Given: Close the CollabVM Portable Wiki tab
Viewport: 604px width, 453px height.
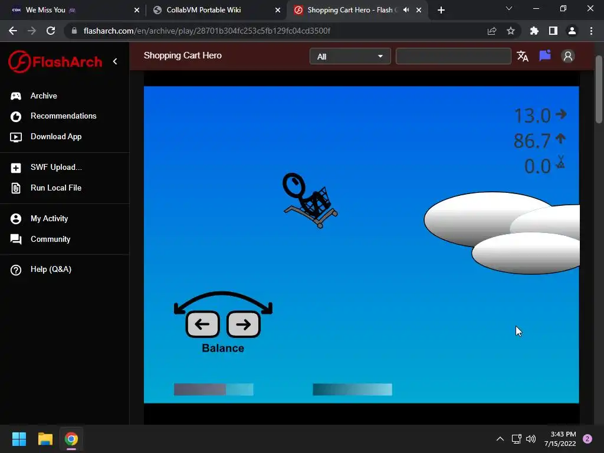Looking at the screenshot, I should (278, 11).
